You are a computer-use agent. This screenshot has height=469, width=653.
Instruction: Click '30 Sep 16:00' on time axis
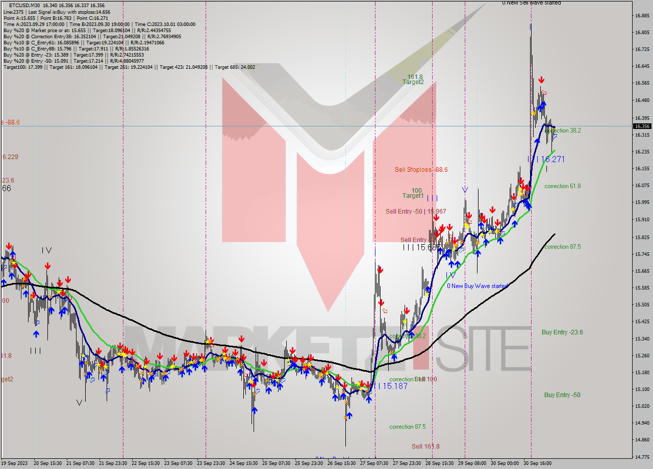coord(538,463)
